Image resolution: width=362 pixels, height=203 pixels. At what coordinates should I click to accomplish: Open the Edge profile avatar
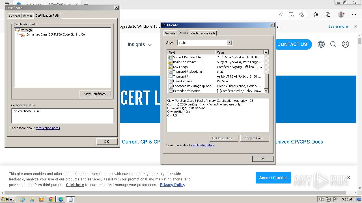pos(341,14)
